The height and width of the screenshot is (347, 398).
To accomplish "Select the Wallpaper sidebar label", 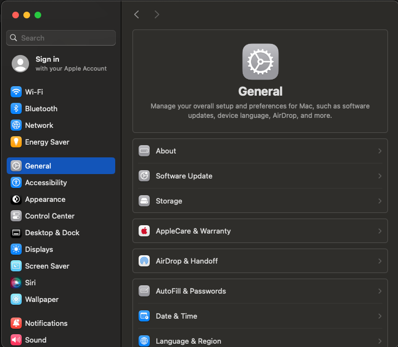I will 42,299.
